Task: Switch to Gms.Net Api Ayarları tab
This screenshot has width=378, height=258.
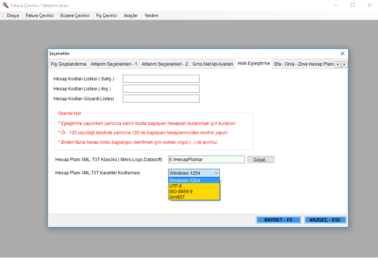Action: coord(212,64)
